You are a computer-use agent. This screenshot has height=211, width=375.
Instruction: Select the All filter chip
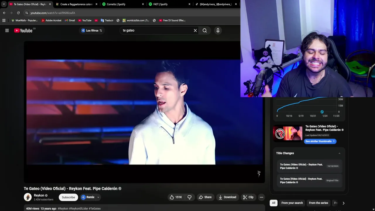click(x=274, y=203)
